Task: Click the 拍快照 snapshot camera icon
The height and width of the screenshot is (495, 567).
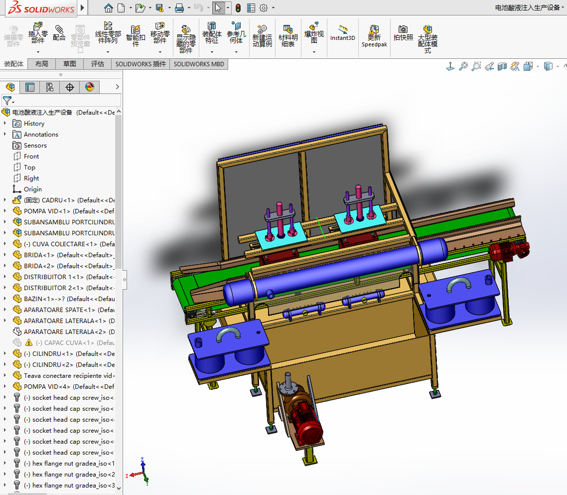Action: tap(403, 33)
